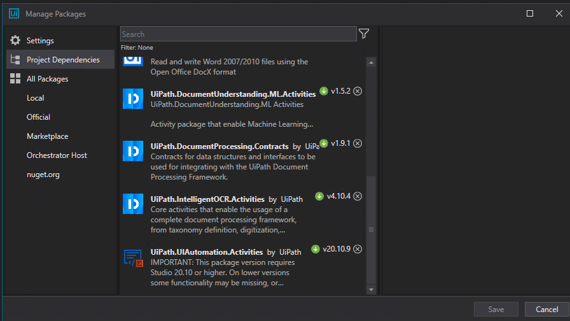Screen dimensions: 570x321
Task: Open the Local package feed
Action: [x=35, y=98]
